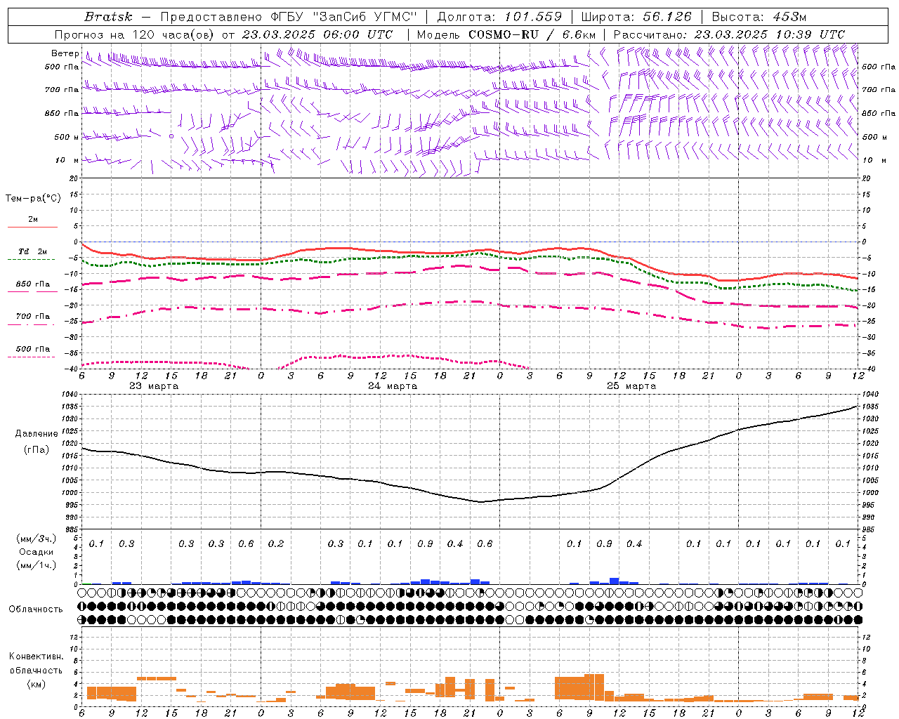Click the "Модель COSMO-RU / 6.6км" label

pyautogui.click(x=506, y=34)
